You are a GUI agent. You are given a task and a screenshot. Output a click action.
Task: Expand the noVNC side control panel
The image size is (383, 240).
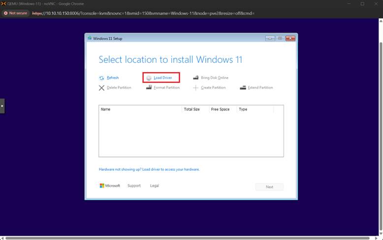pyautogui.click(x=2, y=106)
